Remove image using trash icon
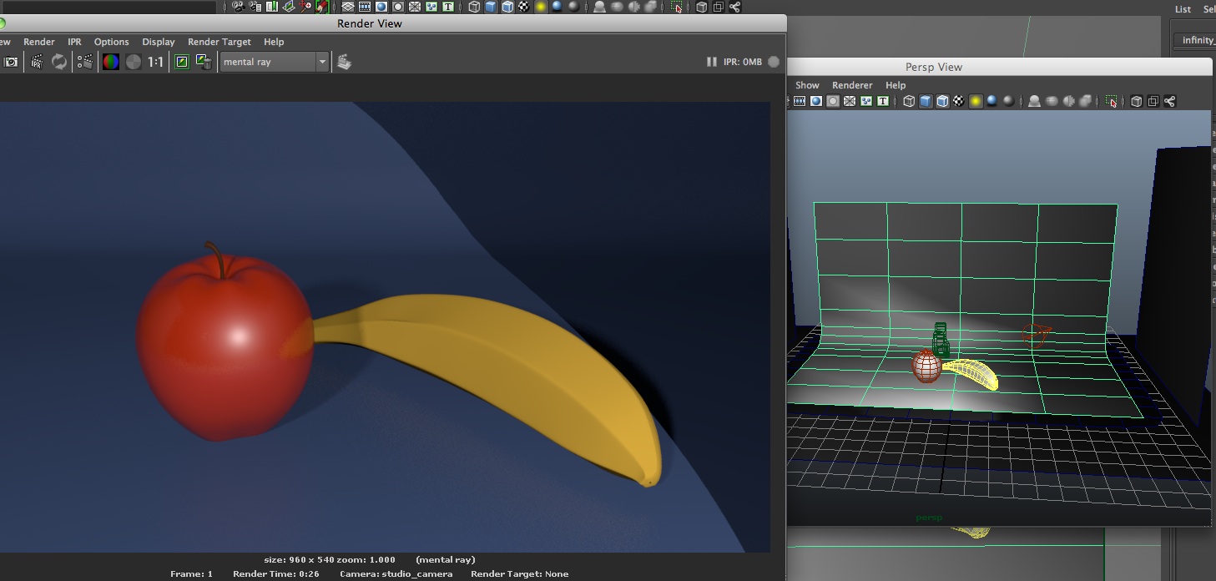This screenshot has height=581, width=1216. pos(203,62)
